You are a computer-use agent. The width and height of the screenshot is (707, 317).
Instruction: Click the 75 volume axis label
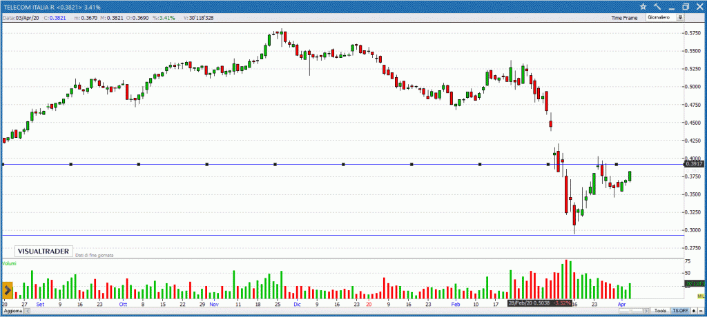click(x=688, y=261)
